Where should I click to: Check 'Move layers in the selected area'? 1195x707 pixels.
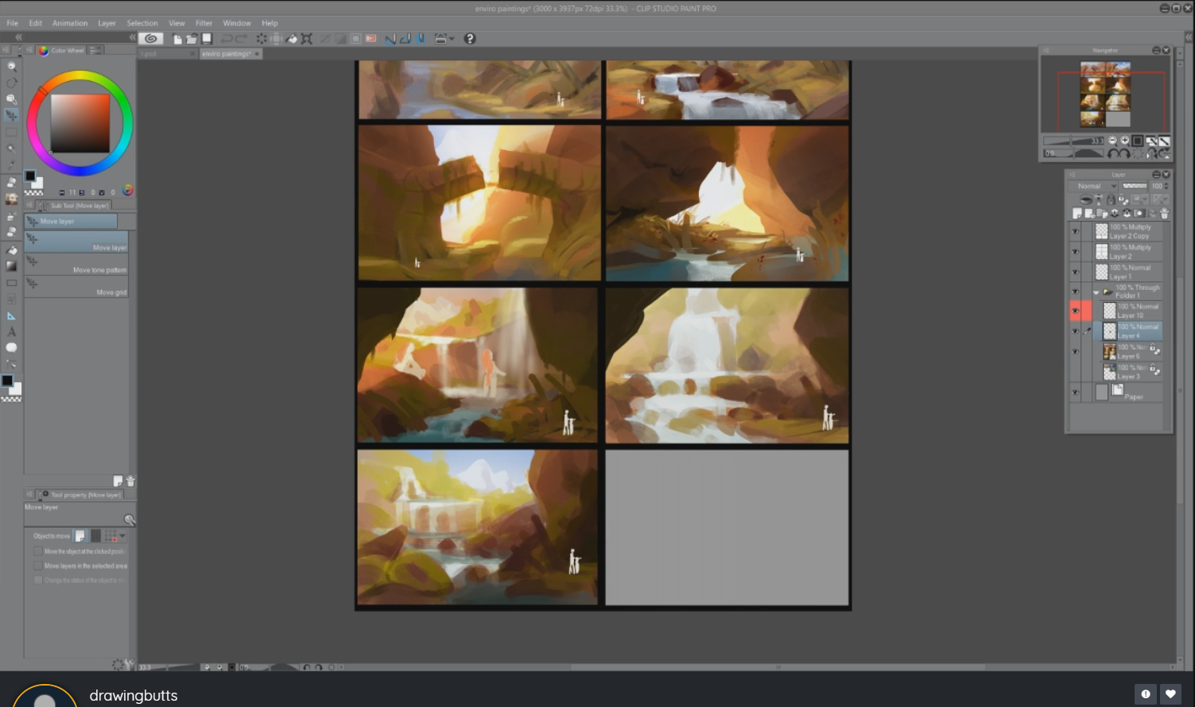(x=37, y=566)
